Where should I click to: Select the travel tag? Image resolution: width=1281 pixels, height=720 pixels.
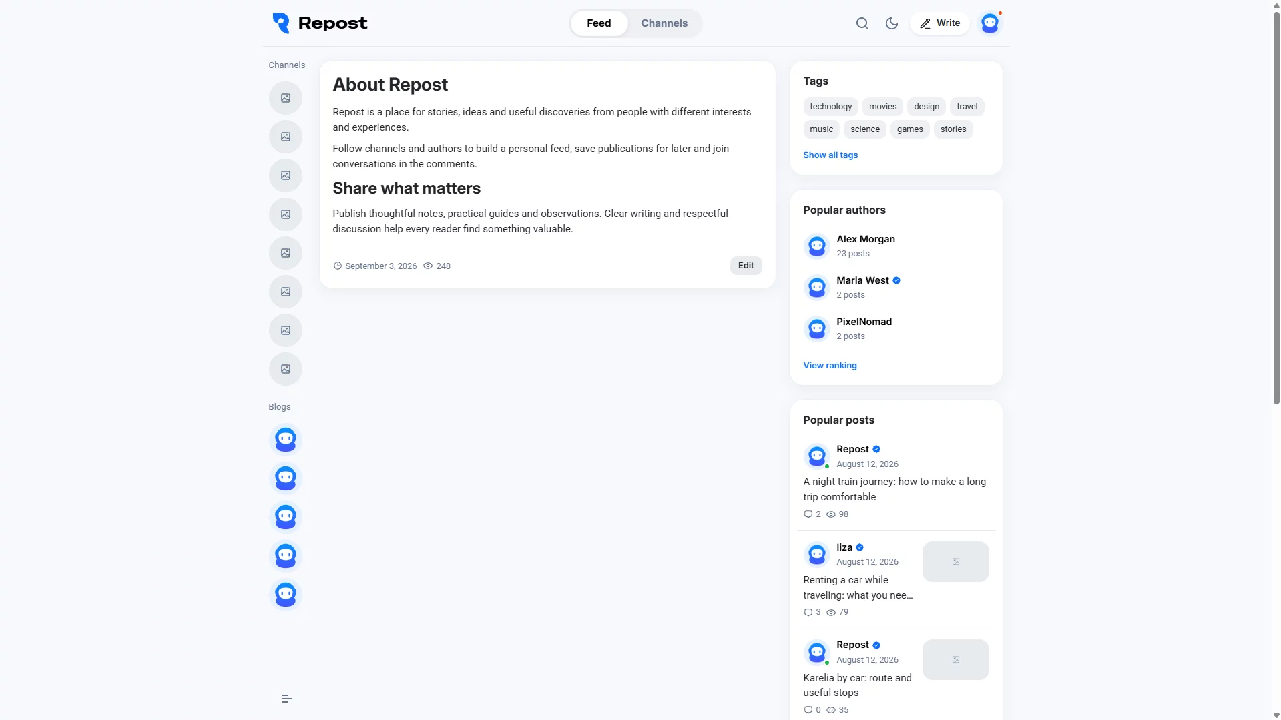click(x=967, y=107)
